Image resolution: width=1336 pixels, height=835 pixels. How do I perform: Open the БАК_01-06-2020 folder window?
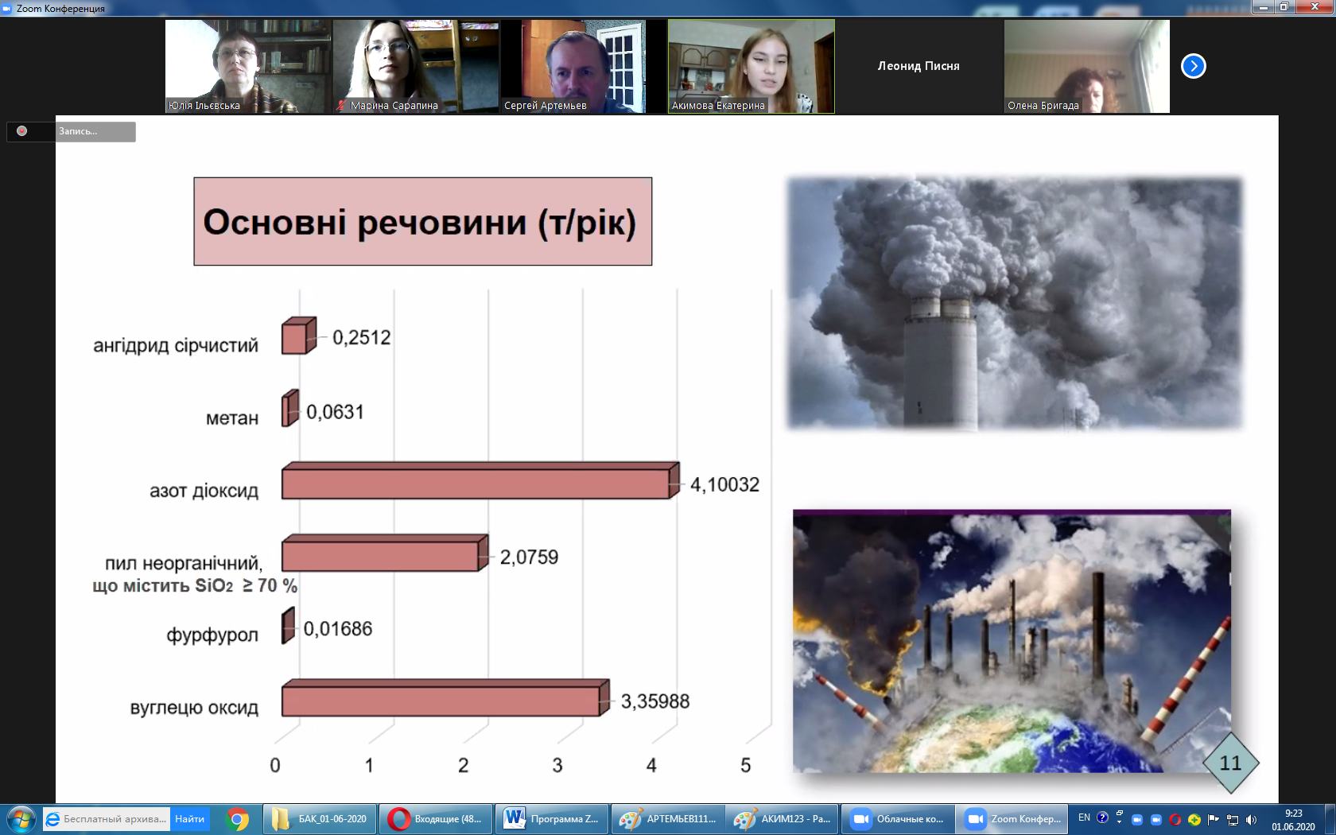click(x=320, y=819)
